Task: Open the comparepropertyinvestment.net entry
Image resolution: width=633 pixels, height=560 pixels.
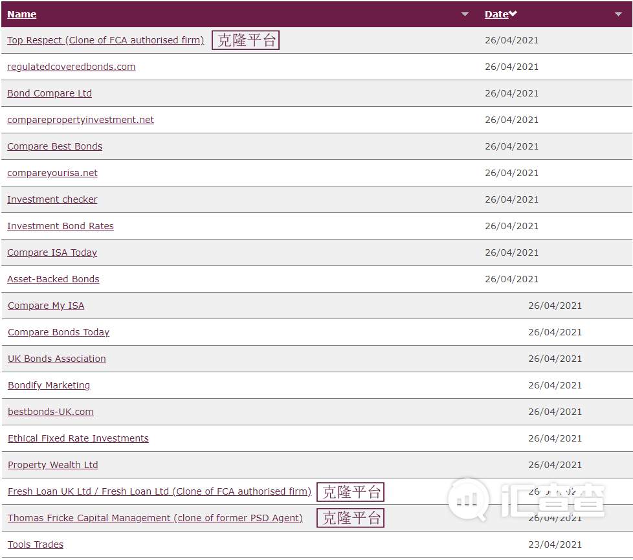Action: point(81,120)
